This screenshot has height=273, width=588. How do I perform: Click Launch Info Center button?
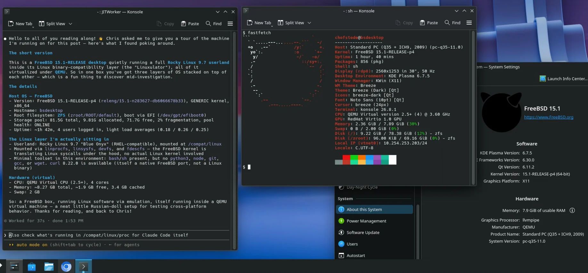point(563,79)
